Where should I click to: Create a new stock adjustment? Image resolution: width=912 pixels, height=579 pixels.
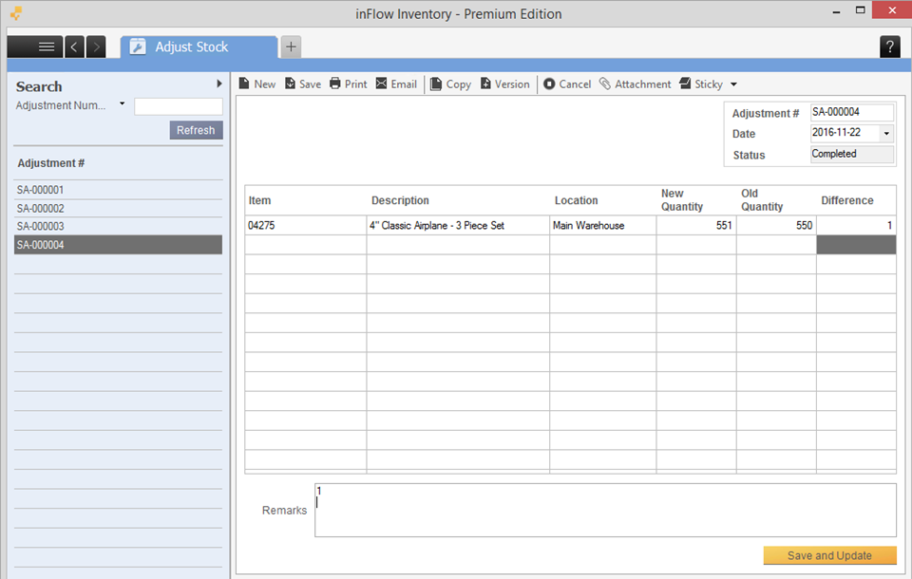257,84
